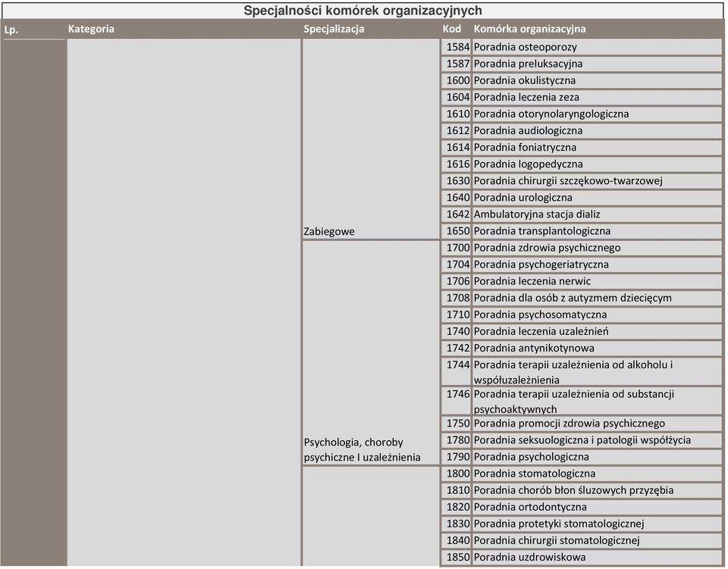Select row 'Poradnia okulistyczna'
This screenshot has width=728, height=569.
[x=597, y=80]
